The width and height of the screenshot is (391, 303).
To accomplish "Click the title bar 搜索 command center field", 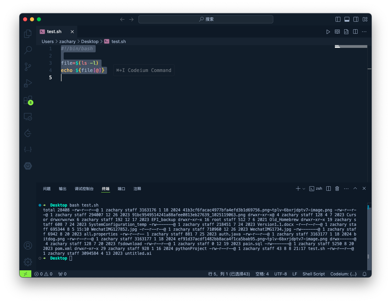I will (206, 19).
